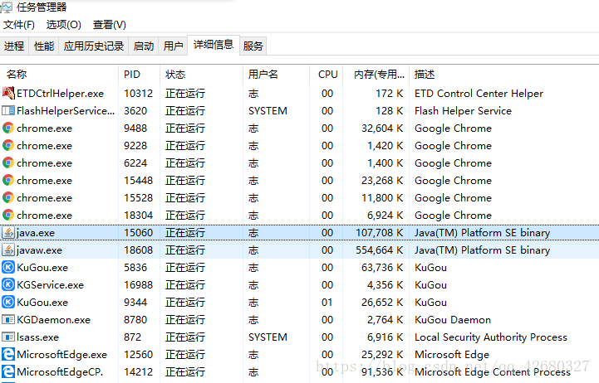Image resolution: width=599 pixels, height=383 pixels.
Task: Sort by the 名称 column header
Action: point(59,75)
